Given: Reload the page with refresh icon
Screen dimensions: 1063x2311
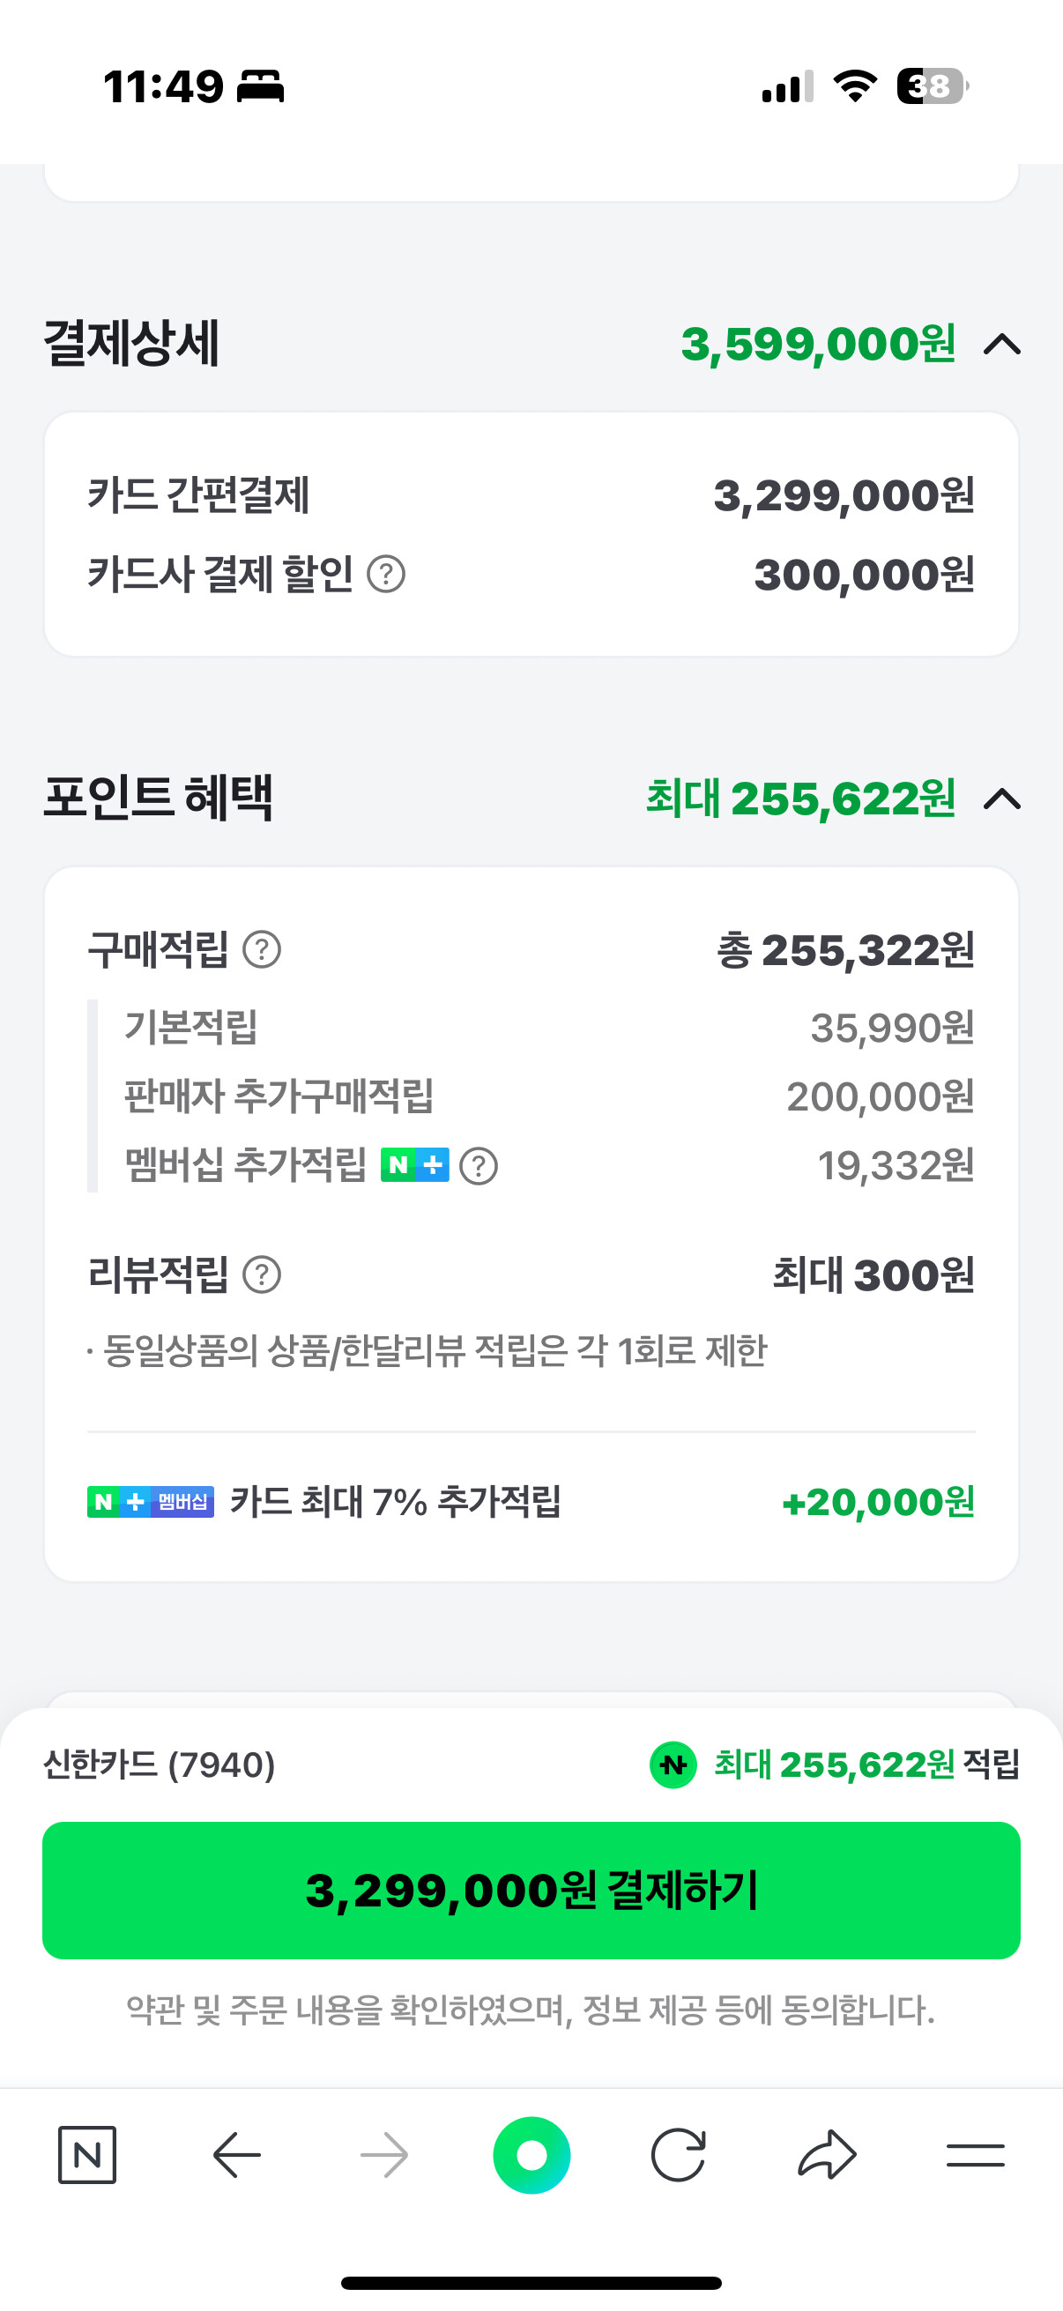Looking at the screenshot, I should [678, 2154].
